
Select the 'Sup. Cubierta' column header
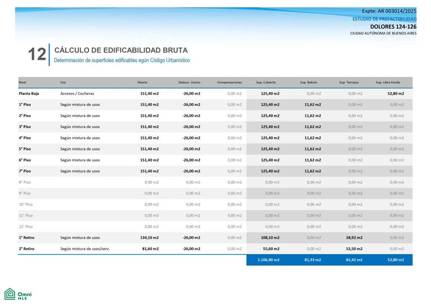click(x=266, y=82)
